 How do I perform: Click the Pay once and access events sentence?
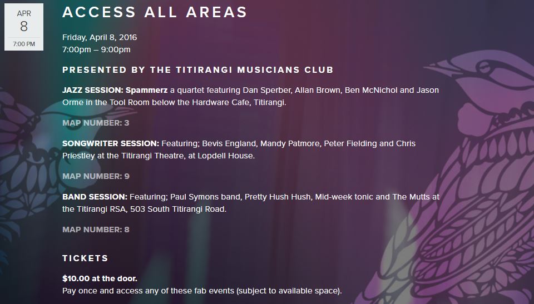pos(202,291)
